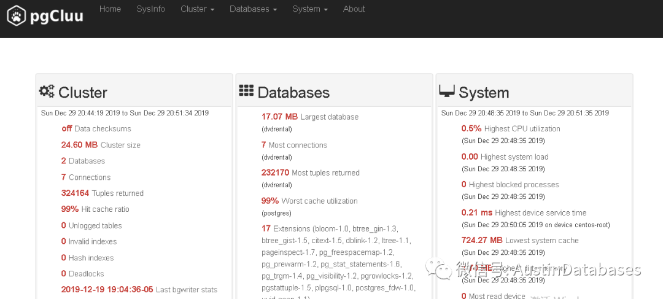Click the 724.27 MB lowest system cache value

[481, 240]
